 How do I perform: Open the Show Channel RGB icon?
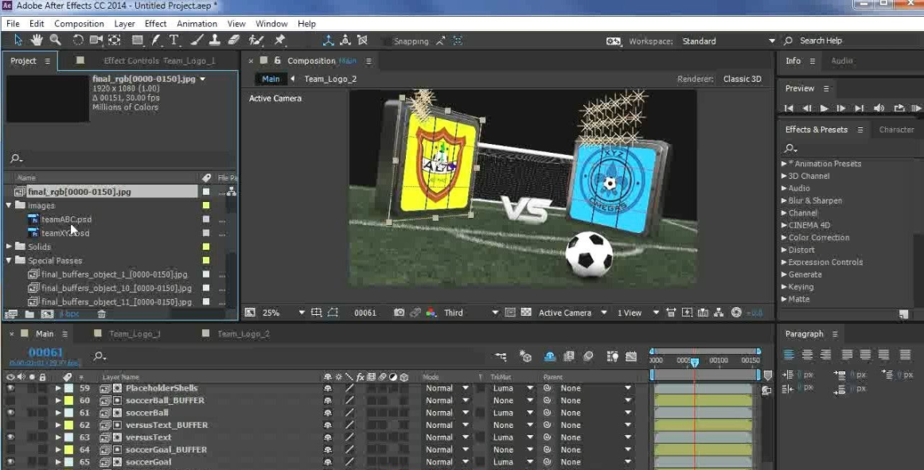pos(431,313)
